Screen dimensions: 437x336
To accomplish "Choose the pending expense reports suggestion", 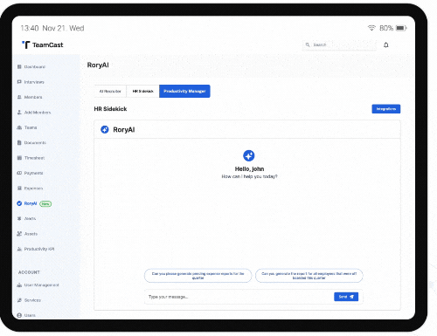I will pyautogui.click(x=198, y=276).
